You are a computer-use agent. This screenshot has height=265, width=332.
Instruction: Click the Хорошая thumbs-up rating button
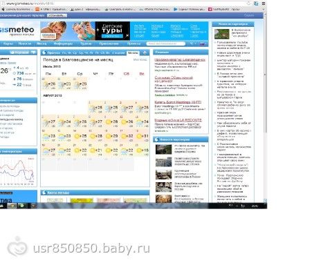(20, 52)
